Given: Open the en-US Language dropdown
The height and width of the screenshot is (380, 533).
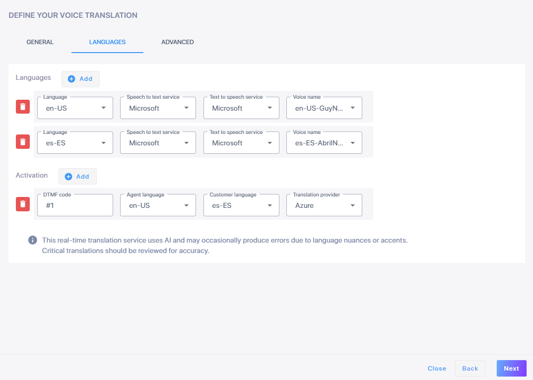Looking at the screenshot, I should [75, 108].
